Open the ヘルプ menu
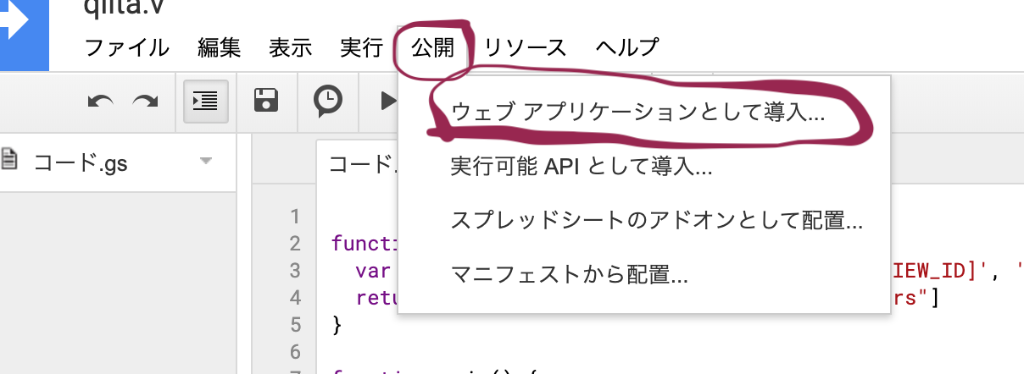The width and height of the screenshot is (1024, 374). pyautogui.click(x=626, y=47)
